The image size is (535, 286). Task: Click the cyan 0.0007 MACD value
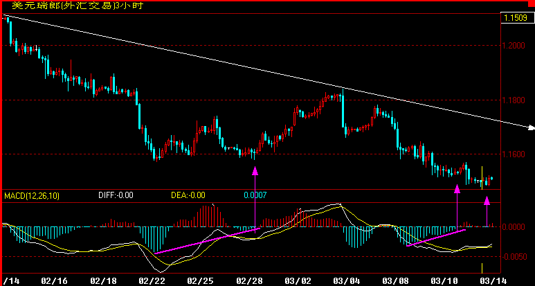tap(255, 195)
